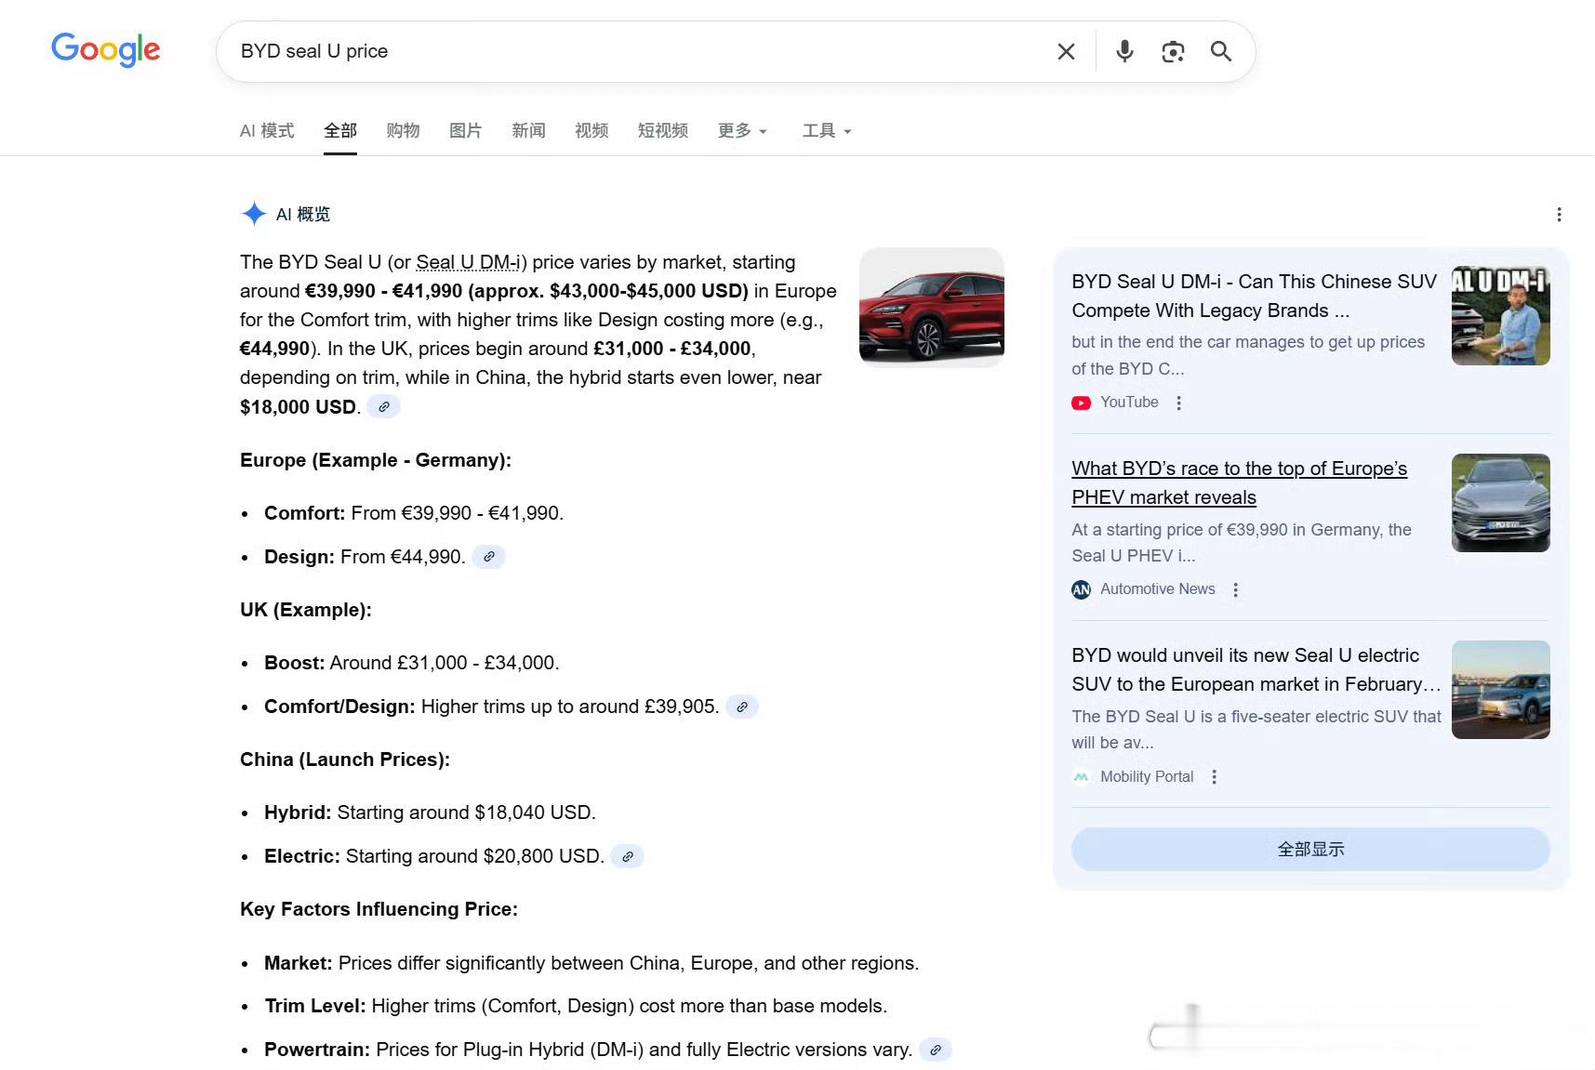The height and width of the screenshot is (1070, 1595).
Task: Select the 全部 tab
Action: click(340, 131)
